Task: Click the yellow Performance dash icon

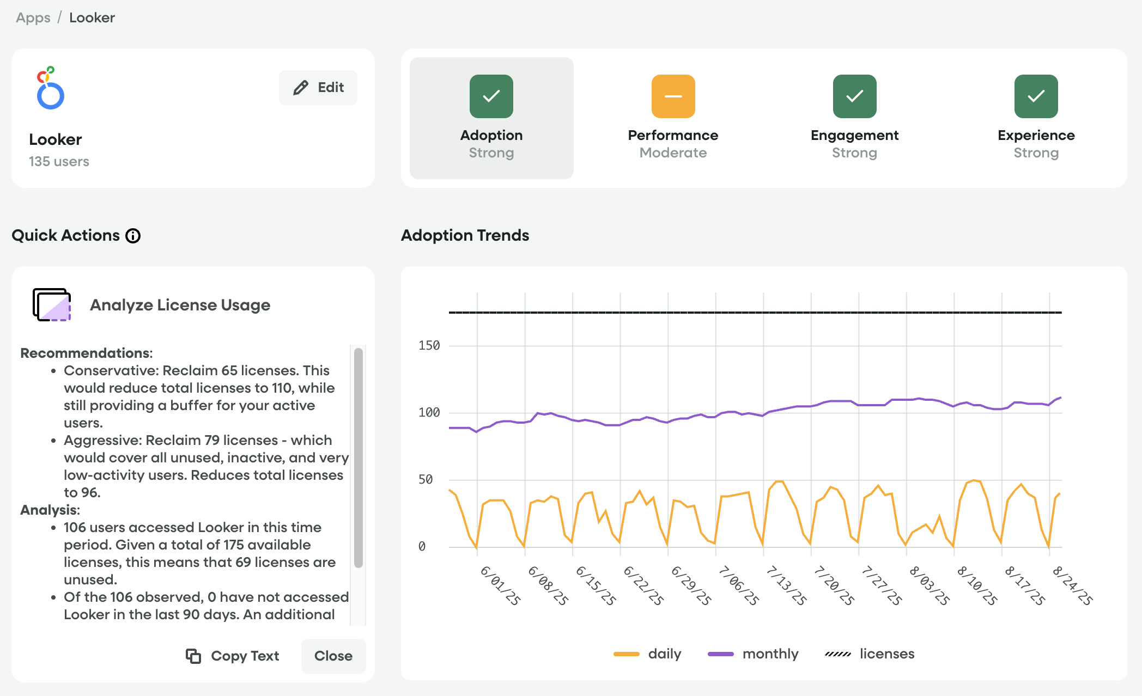Action: pos(673,96)
